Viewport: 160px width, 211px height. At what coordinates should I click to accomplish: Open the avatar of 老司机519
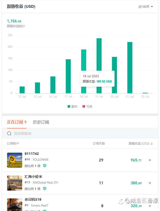pos(15,205)
